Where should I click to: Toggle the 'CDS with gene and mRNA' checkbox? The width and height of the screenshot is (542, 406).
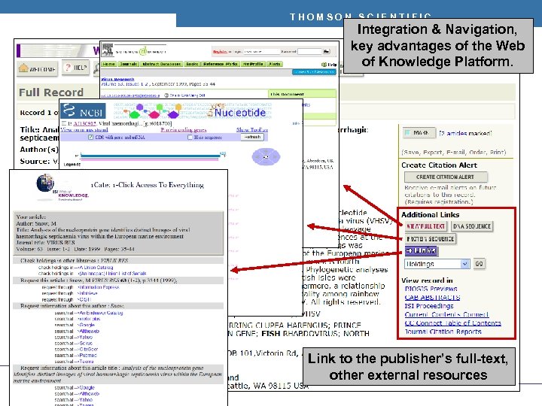click(x=90, y=138)
